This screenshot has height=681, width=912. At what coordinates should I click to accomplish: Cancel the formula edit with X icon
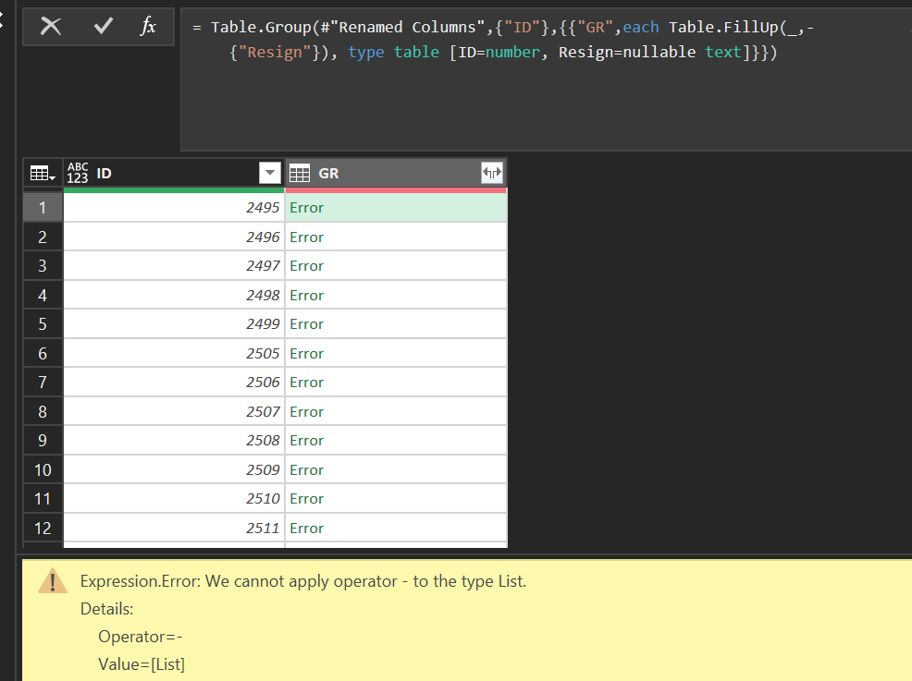click(51, 26)
